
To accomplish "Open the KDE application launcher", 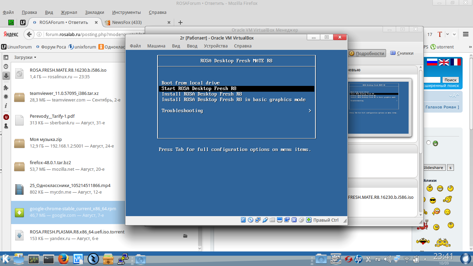I will point(6,259).
